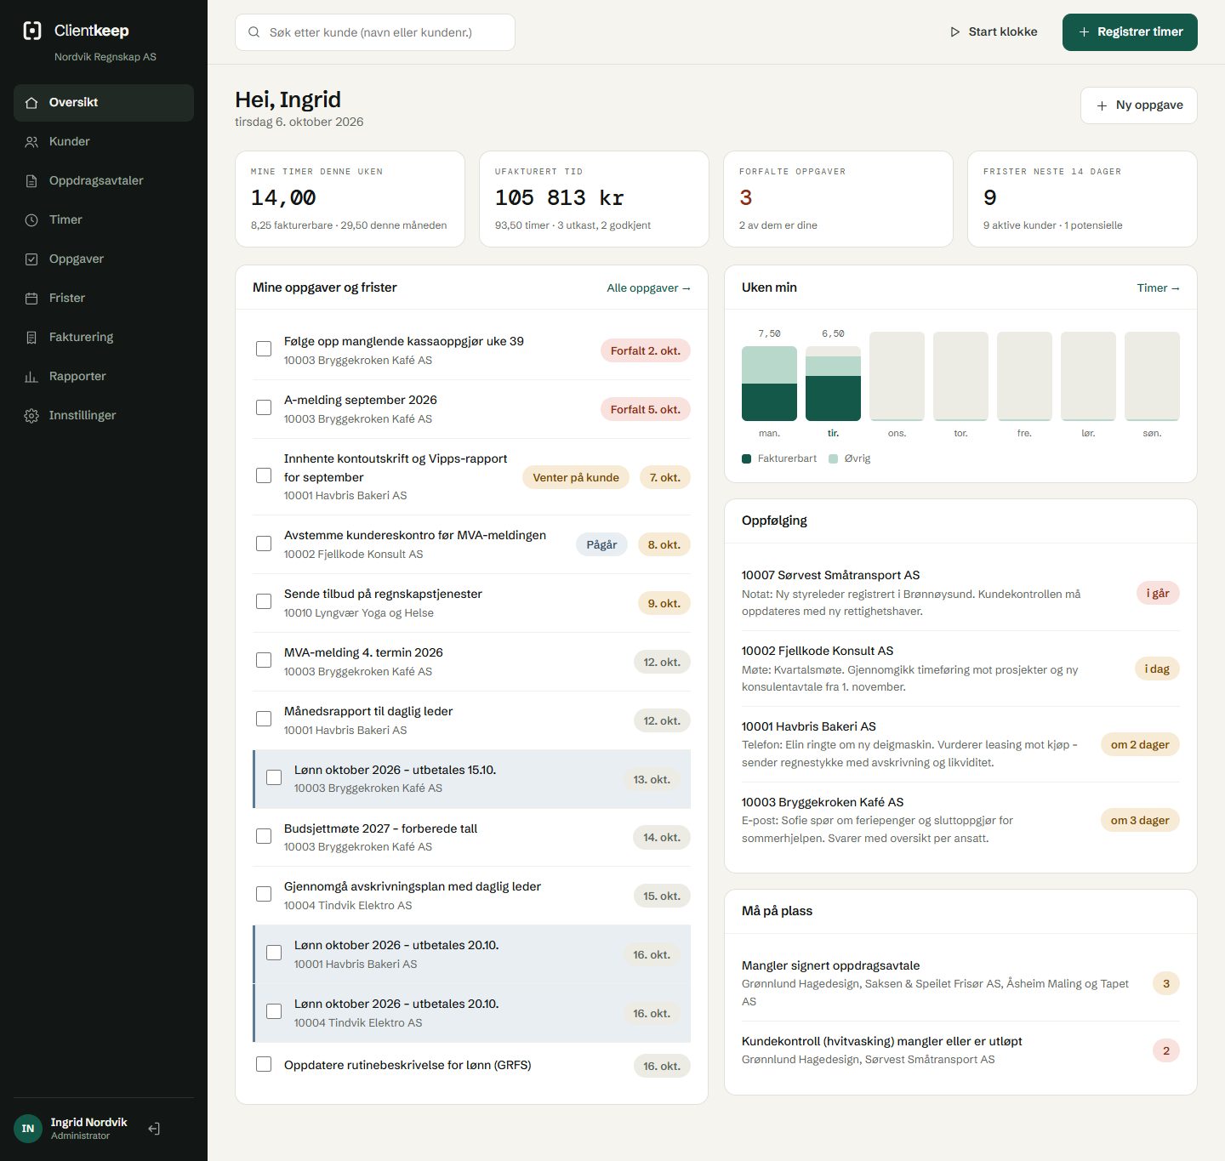Viewport: 1225px width, 1161px height.
Task: Click the plus icon on Ny oppgave
Action: 1102,105
